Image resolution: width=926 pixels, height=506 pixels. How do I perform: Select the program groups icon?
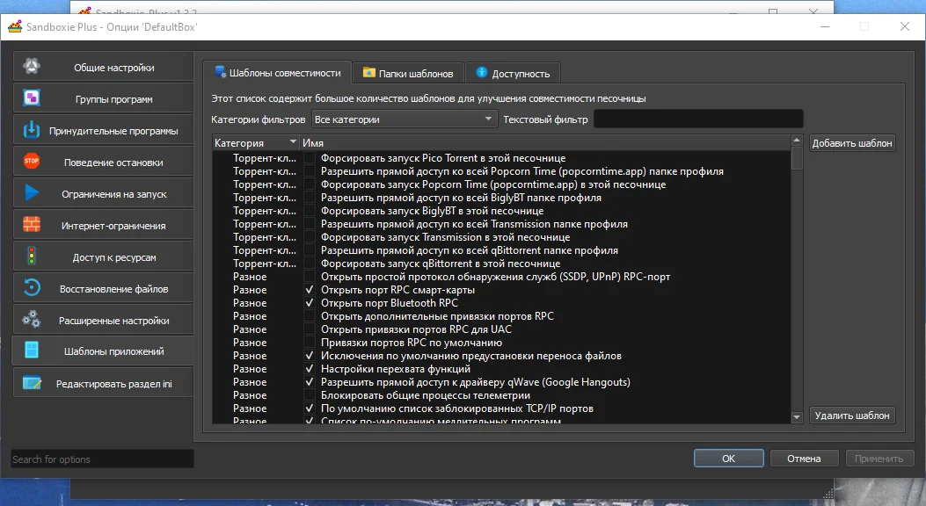(x=32, y=98)
